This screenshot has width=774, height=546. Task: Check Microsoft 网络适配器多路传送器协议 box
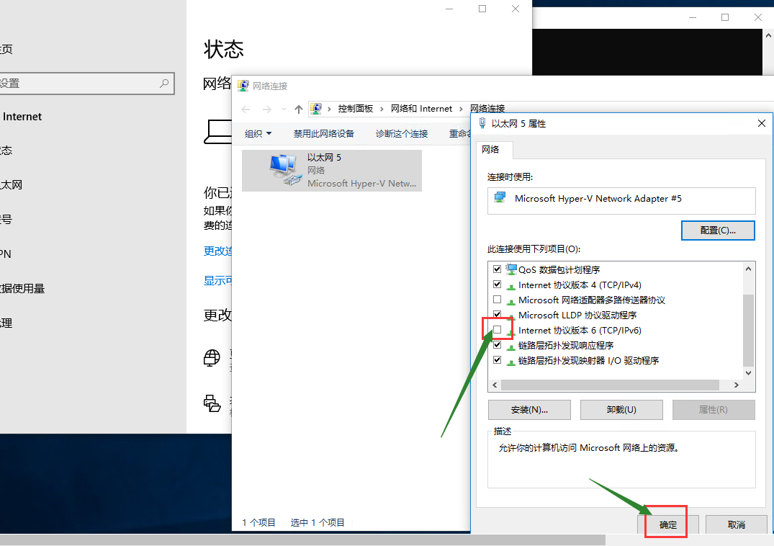coord(497,300)
